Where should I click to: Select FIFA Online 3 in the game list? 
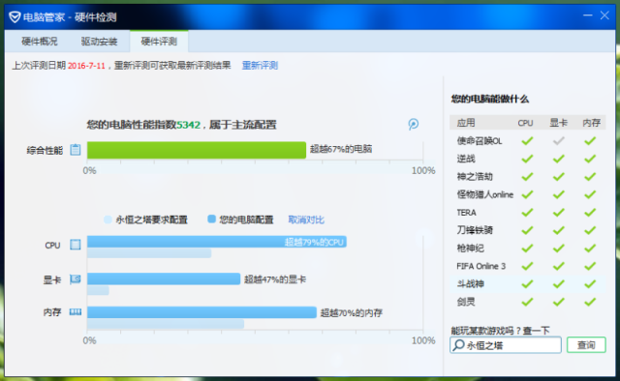[480, 266]
